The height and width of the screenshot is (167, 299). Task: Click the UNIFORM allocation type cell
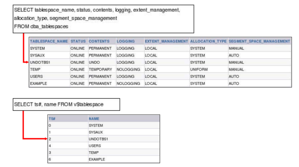pyautogui.click(x=199, y=69)
